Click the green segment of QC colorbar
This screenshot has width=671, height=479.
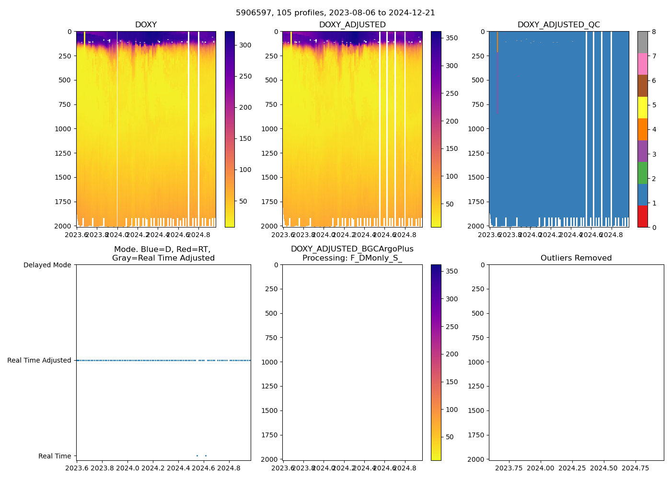tap(642, 172)
